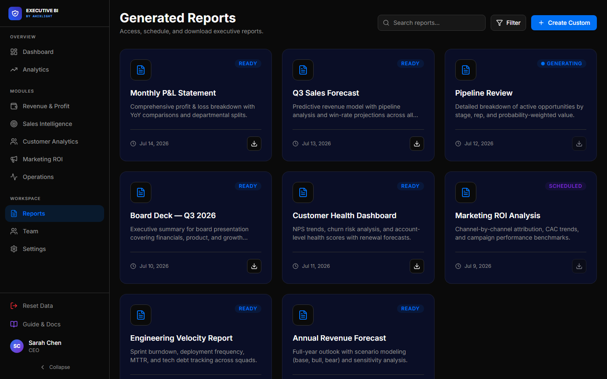607x379 pixels.
Task: Click READY badge on Q3 Sales Forecast
Action: coord(410,64)
